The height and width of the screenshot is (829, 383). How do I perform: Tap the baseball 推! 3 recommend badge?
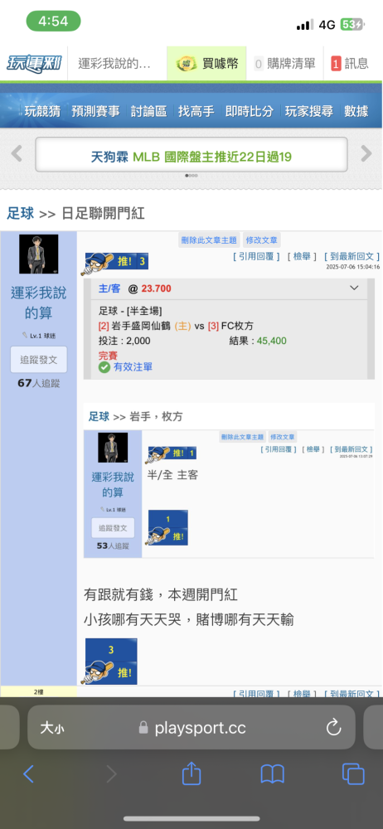pos(114,263)
